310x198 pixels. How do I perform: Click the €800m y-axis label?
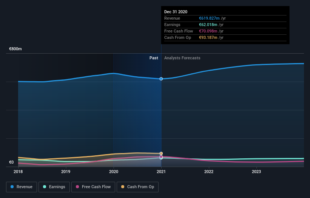15,49
